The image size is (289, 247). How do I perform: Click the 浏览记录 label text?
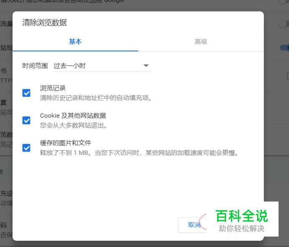[x=53, y=88]
